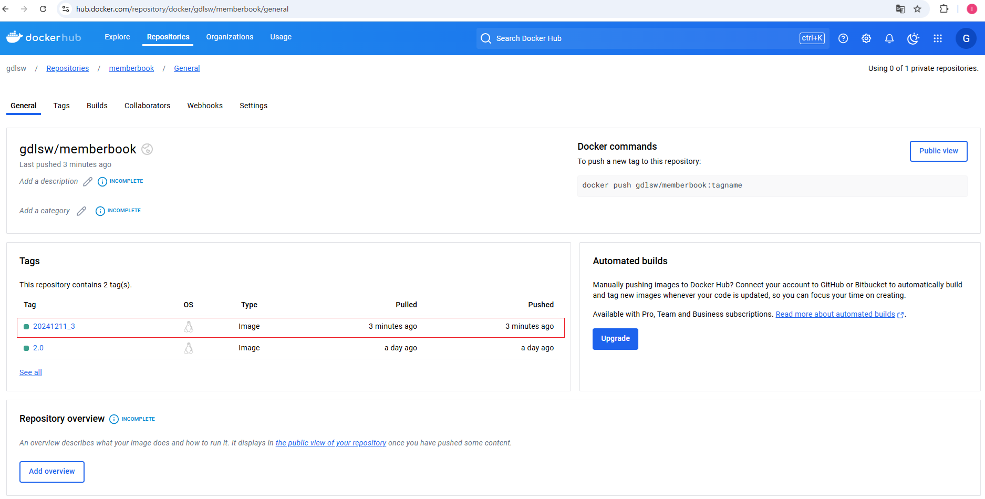
Task: Click the info icon next to description INCOMPLETE
Action: click(102, 182)
